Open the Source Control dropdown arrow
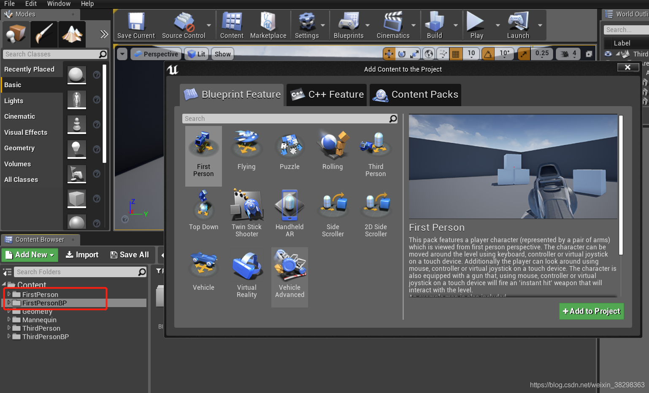649x393 pixels. point(209,26)
